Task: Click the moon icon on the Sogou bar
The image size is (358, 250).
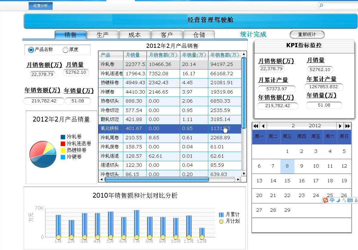Action: [x=338, y=200]
